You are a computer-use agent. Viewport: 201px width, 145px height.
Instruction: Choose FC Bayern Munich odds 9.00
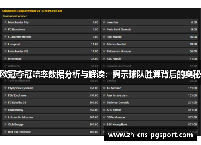95,37
